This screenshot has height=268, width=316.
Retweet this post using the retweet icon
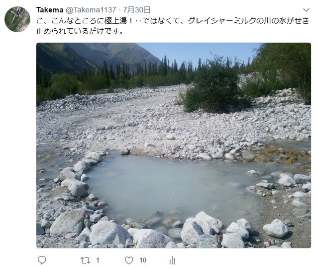pyautogui.click(x=85, y=261)
